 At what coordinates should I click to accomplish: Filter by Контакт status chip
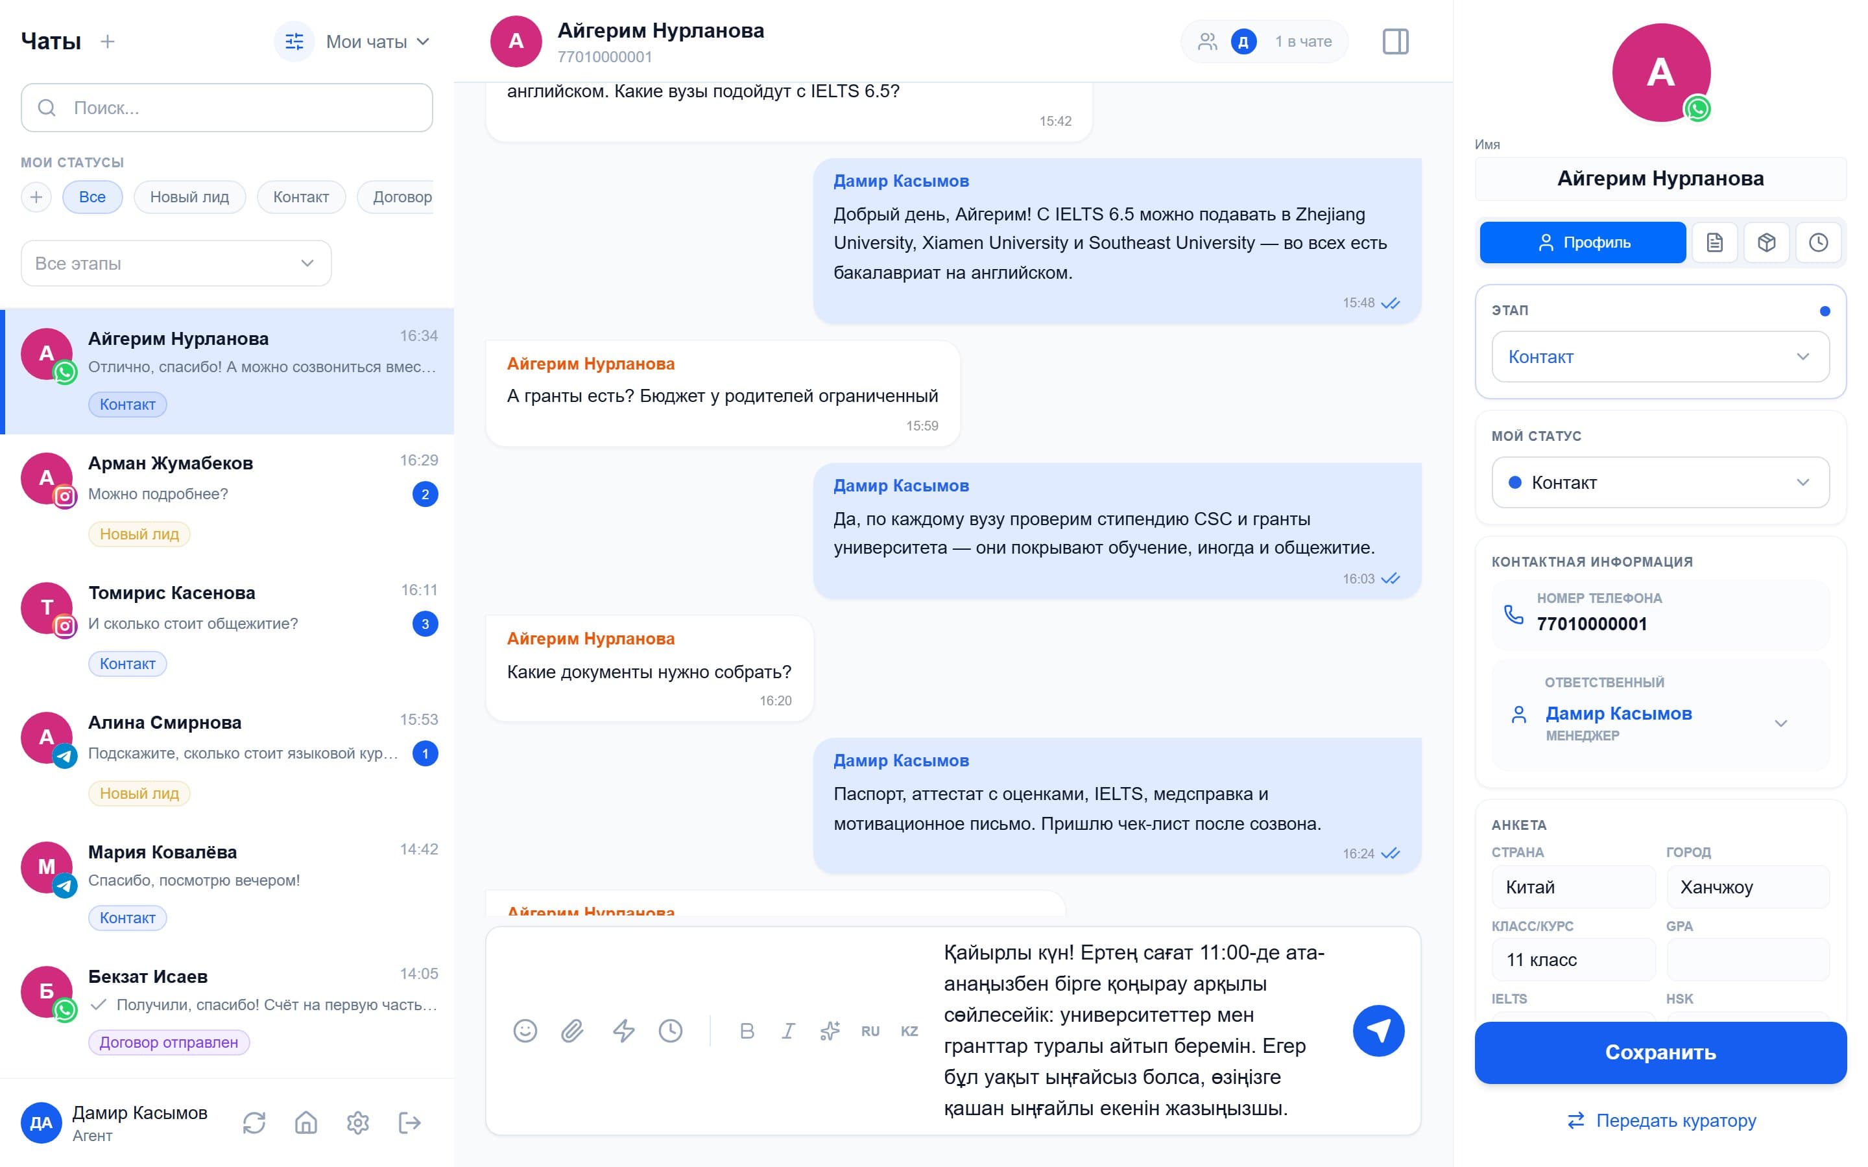coord(301,197)
